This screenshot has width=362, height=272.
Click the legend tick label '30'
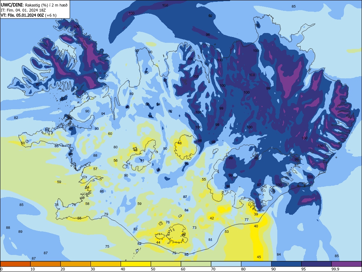(93, 269)
